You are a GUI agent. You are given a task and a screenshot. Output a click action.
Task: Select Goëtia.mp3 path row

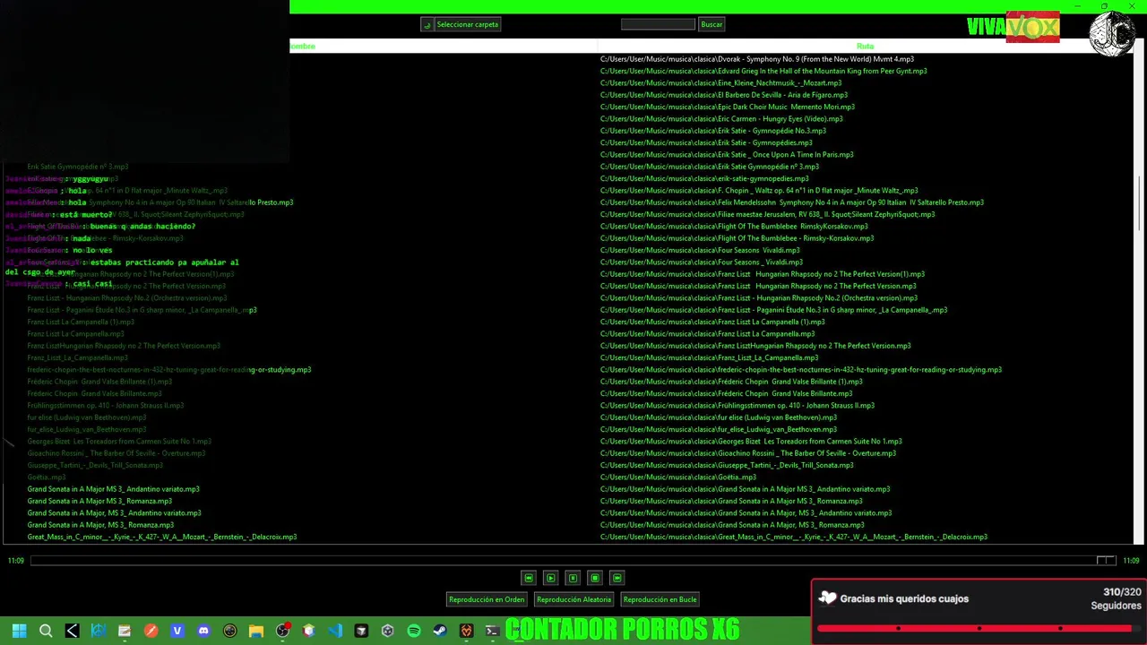[x=678, y=477]
